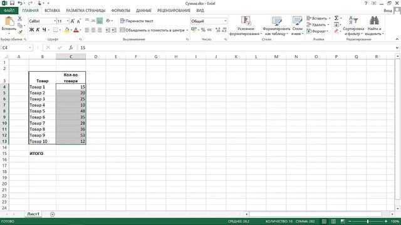
Task: Click the Cut scissors icon
Action: coord(20,19)
